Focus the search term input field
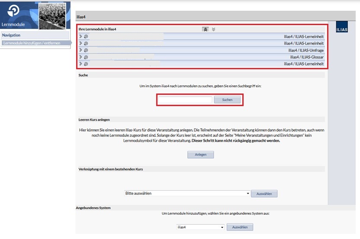 (x=185, y=100)
